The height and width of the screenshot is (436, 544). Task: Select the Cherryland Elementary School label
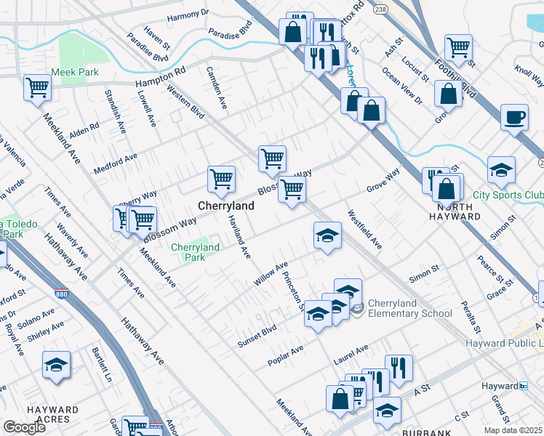409,308
